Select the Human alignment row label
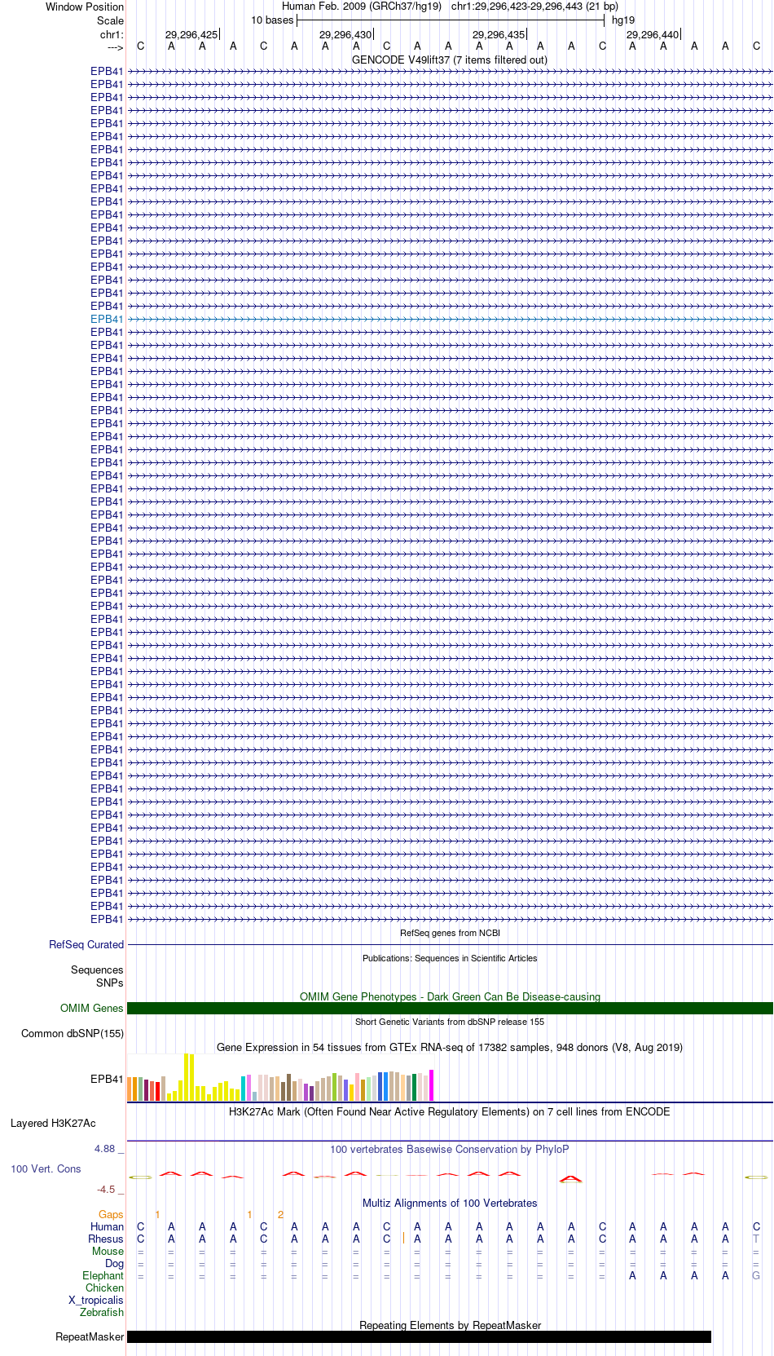774x1356 pixels. click(108, 1226)
